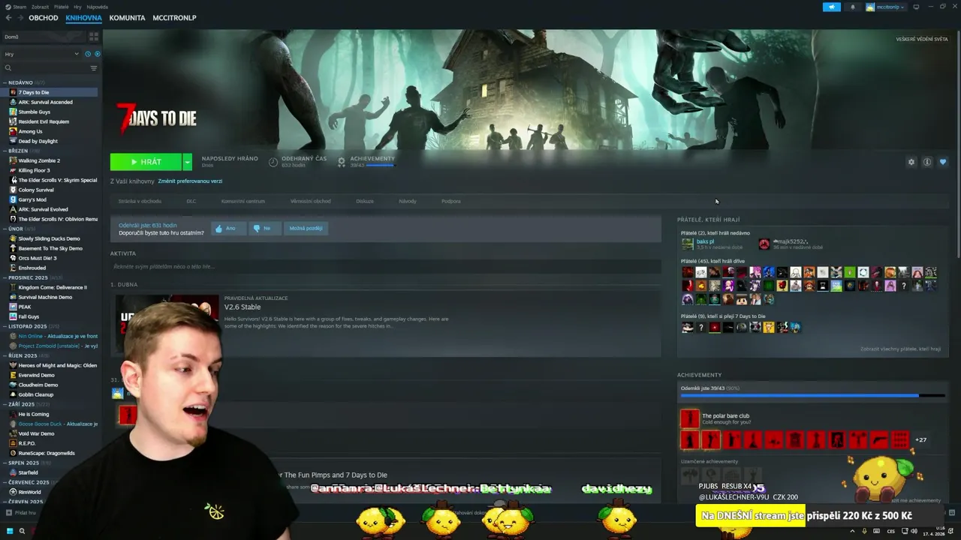Toggle favorite heart icon for 7 Days to Die
961x540 pixels.
pyautogui.click(x=943, y=162)
